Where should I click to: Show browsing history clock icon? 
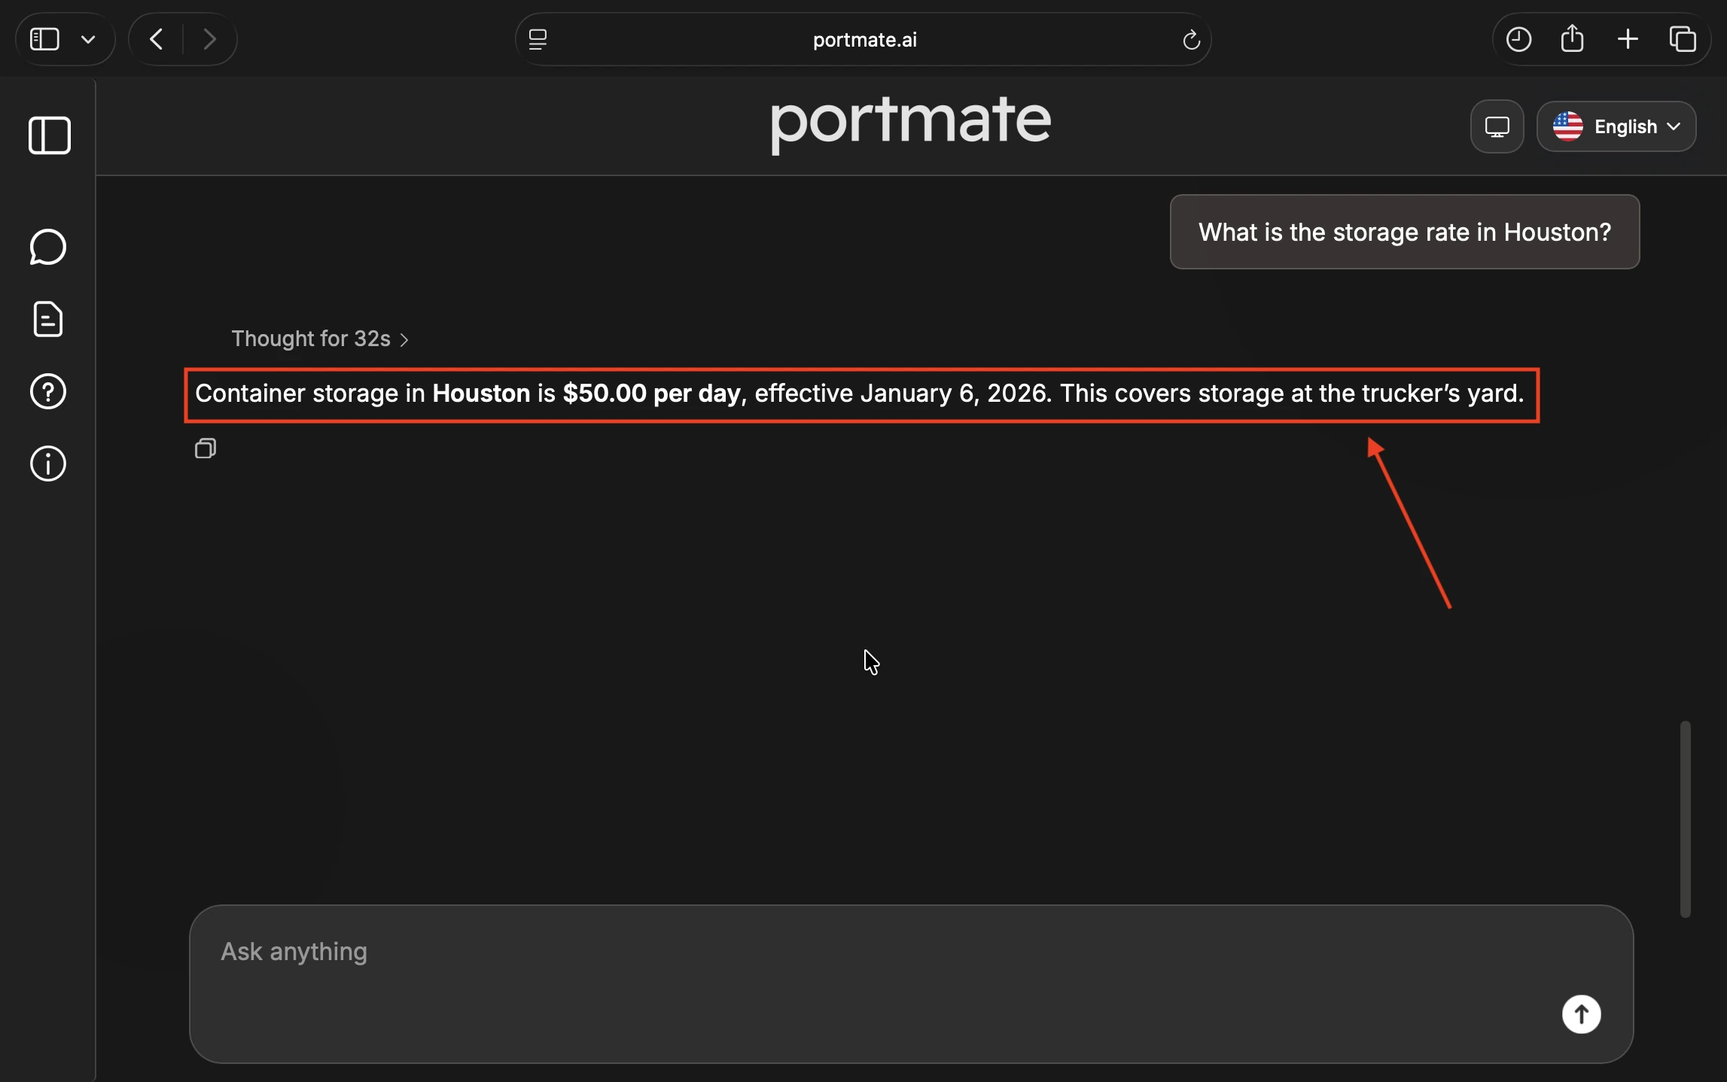click(1518, 39)
